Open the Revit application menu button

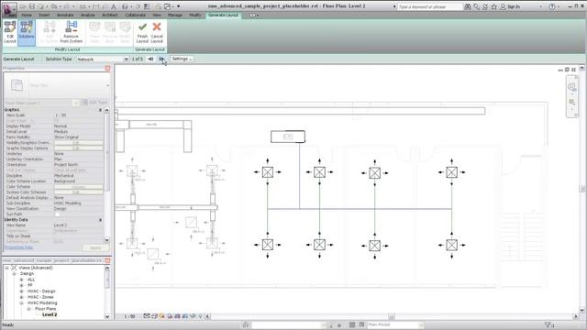pyautogui.click(x=9, y=9)
